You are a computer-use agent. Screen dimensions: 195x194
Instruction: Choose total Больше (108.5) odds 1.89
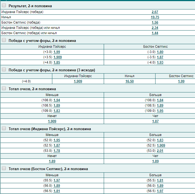160,105
